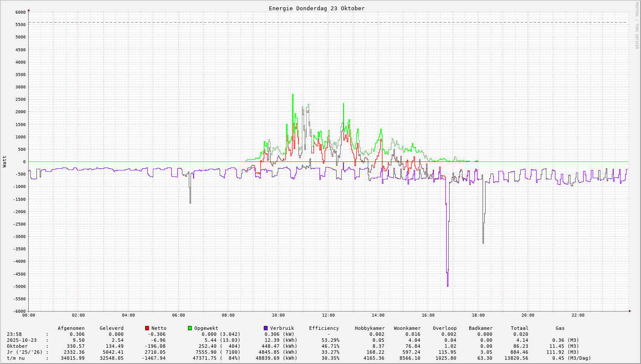Select the 22:00 time axis label

click(578, 315)
